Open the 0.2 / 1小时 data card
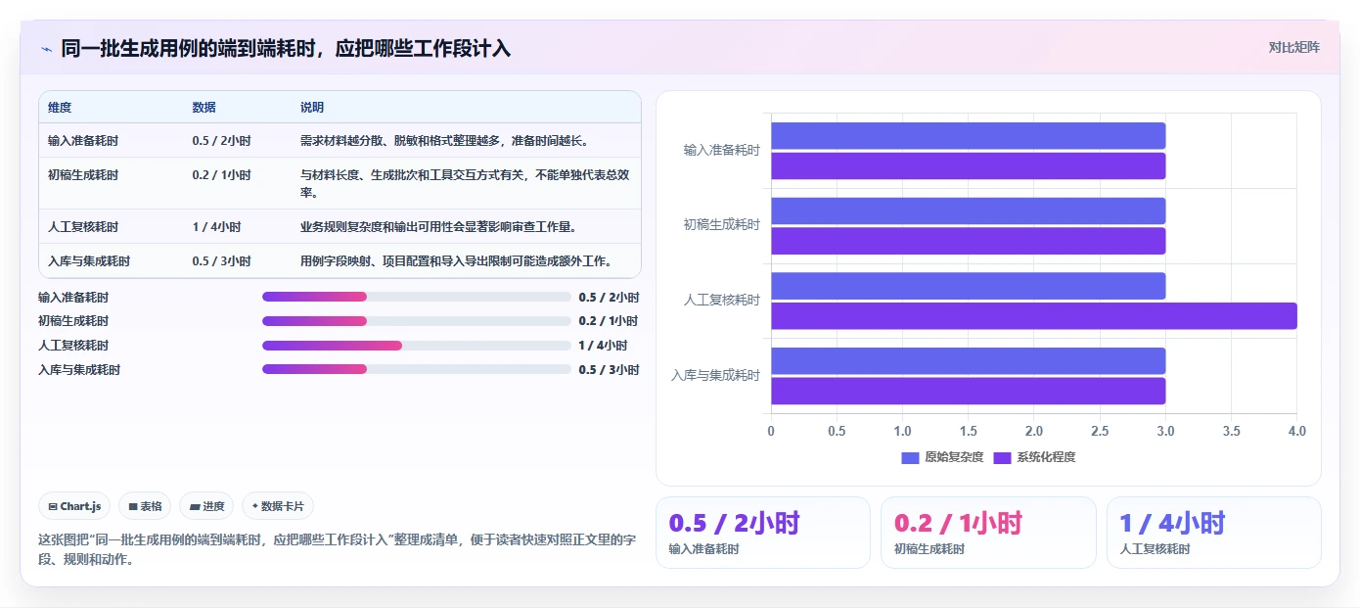Image resolution: width=1360 pixels, height=608 pixels. (988, 533)
